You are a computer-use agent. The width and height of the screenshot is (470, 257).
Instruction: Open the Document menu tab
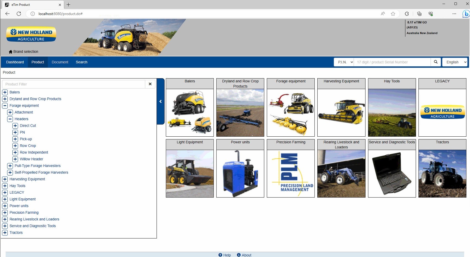60,62
